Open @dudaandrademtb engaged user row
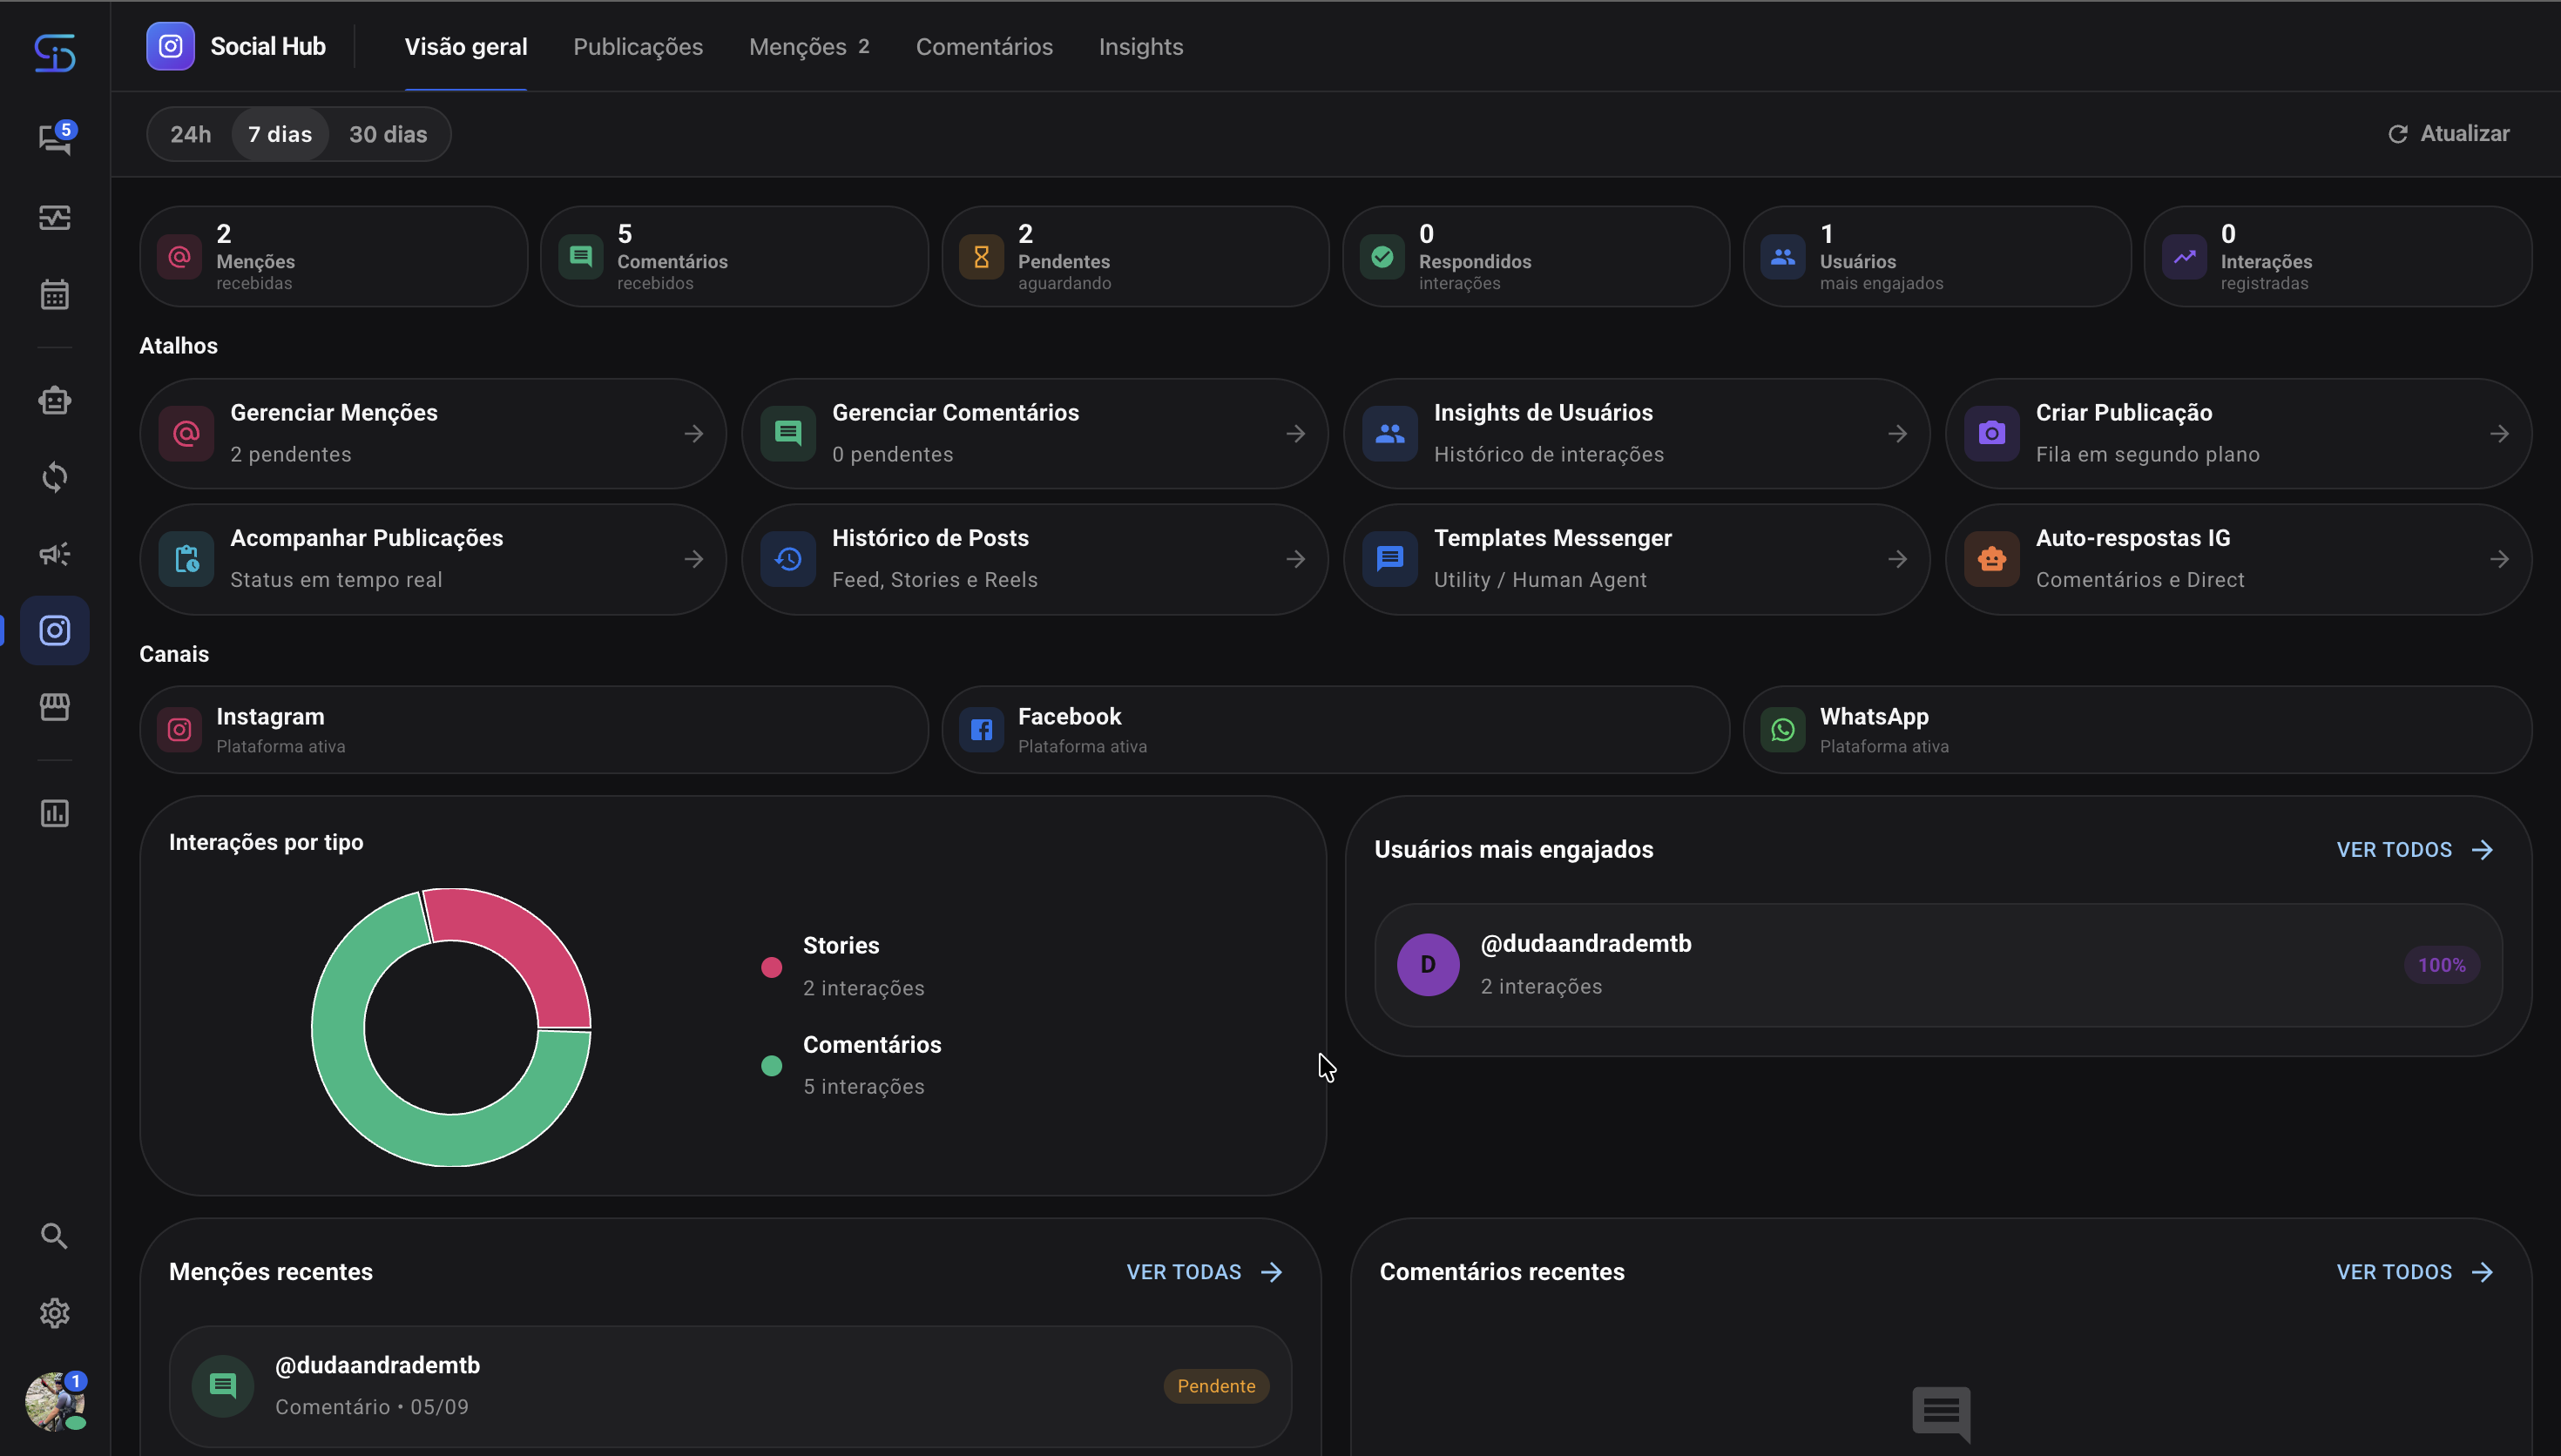The height and width of the screenshot is (1456, 2561). (1938, 965)
